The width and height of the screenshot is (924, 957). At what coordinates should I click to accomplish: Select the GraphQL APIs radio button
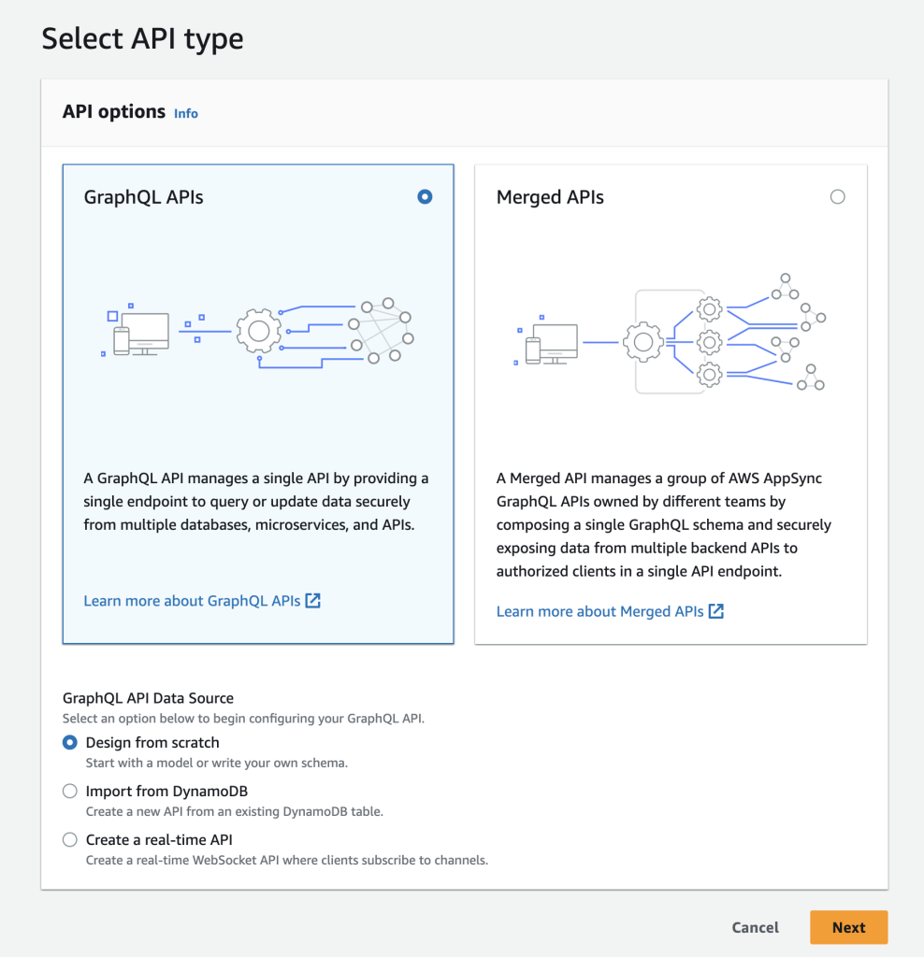(425, 196)
